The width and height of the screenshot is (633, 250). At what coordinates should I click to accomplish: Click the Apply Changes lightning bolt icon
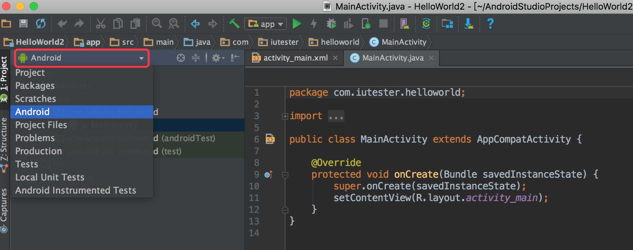pyautogui.click(x=314, y=24)
